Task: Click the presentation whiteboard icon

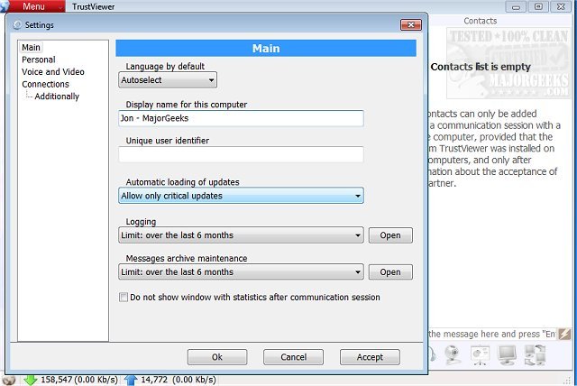Action: point(480,355)
